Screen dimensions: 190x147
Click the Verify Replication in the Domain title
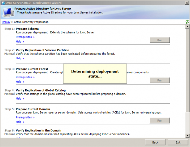pos(38,131)
